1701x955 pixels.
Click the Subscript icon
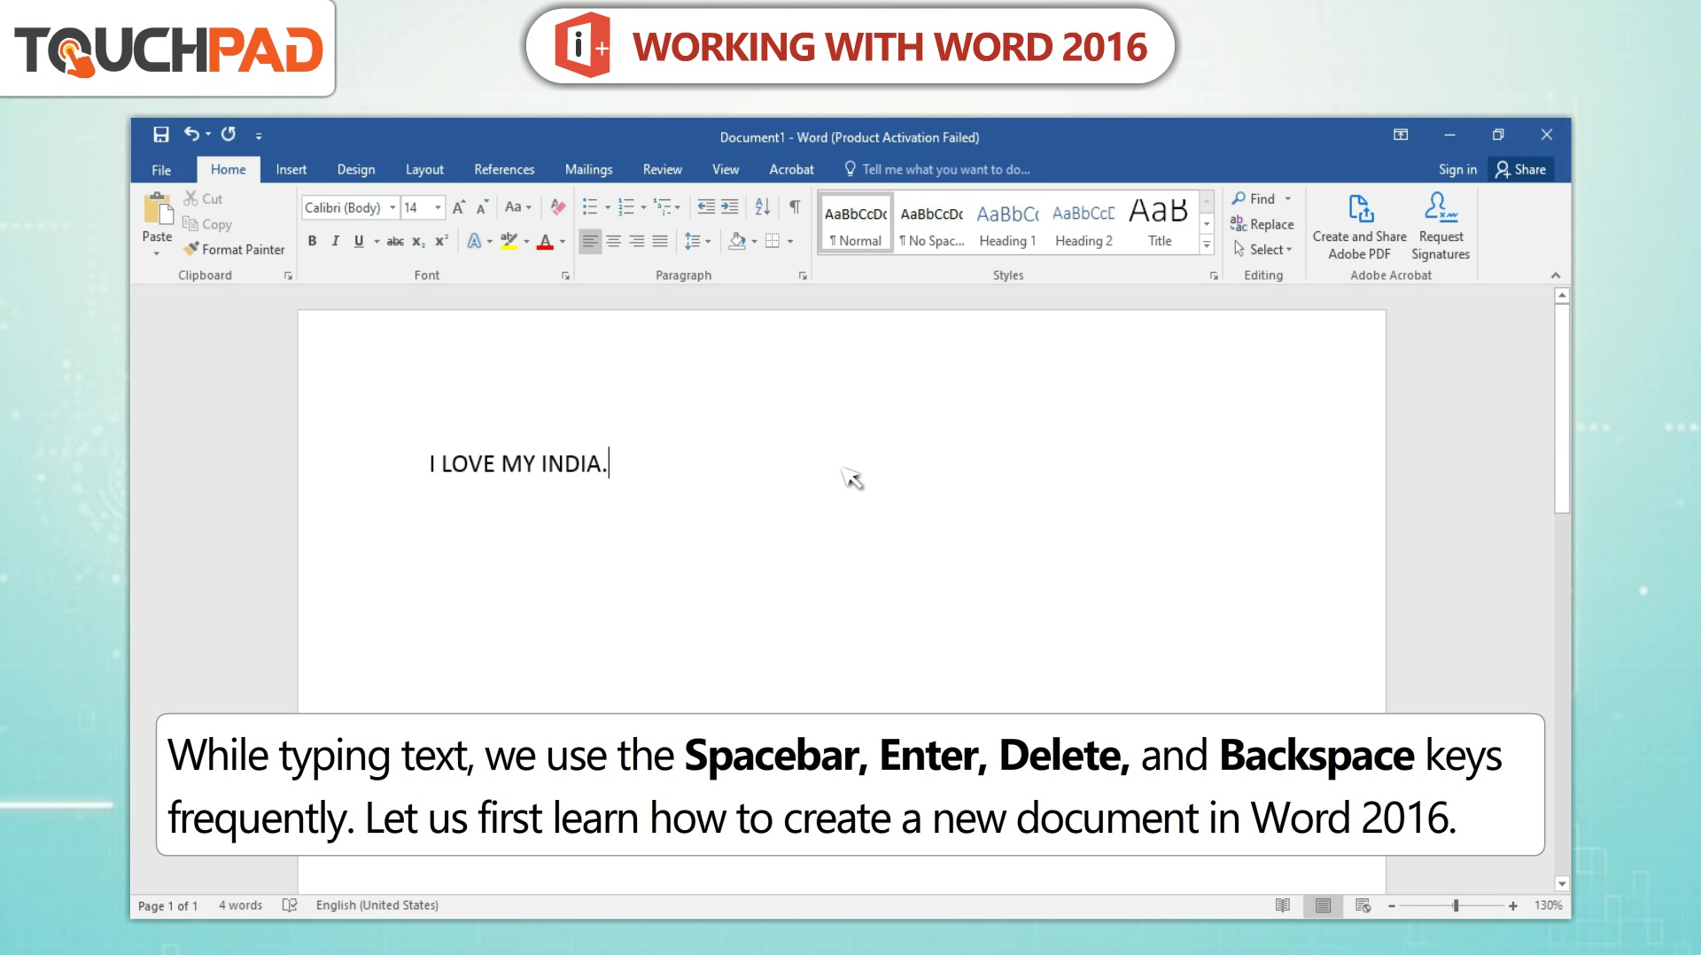pyautogui.click(x=418, y=241)
